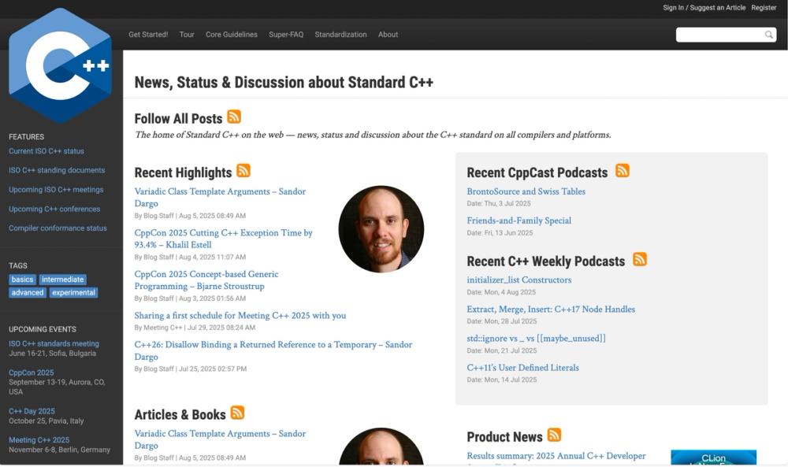This screenshot has height=467, width=788.
Task: Click the CLion product thumbnail
Action: pyautogui.click(x=713, y=457)
